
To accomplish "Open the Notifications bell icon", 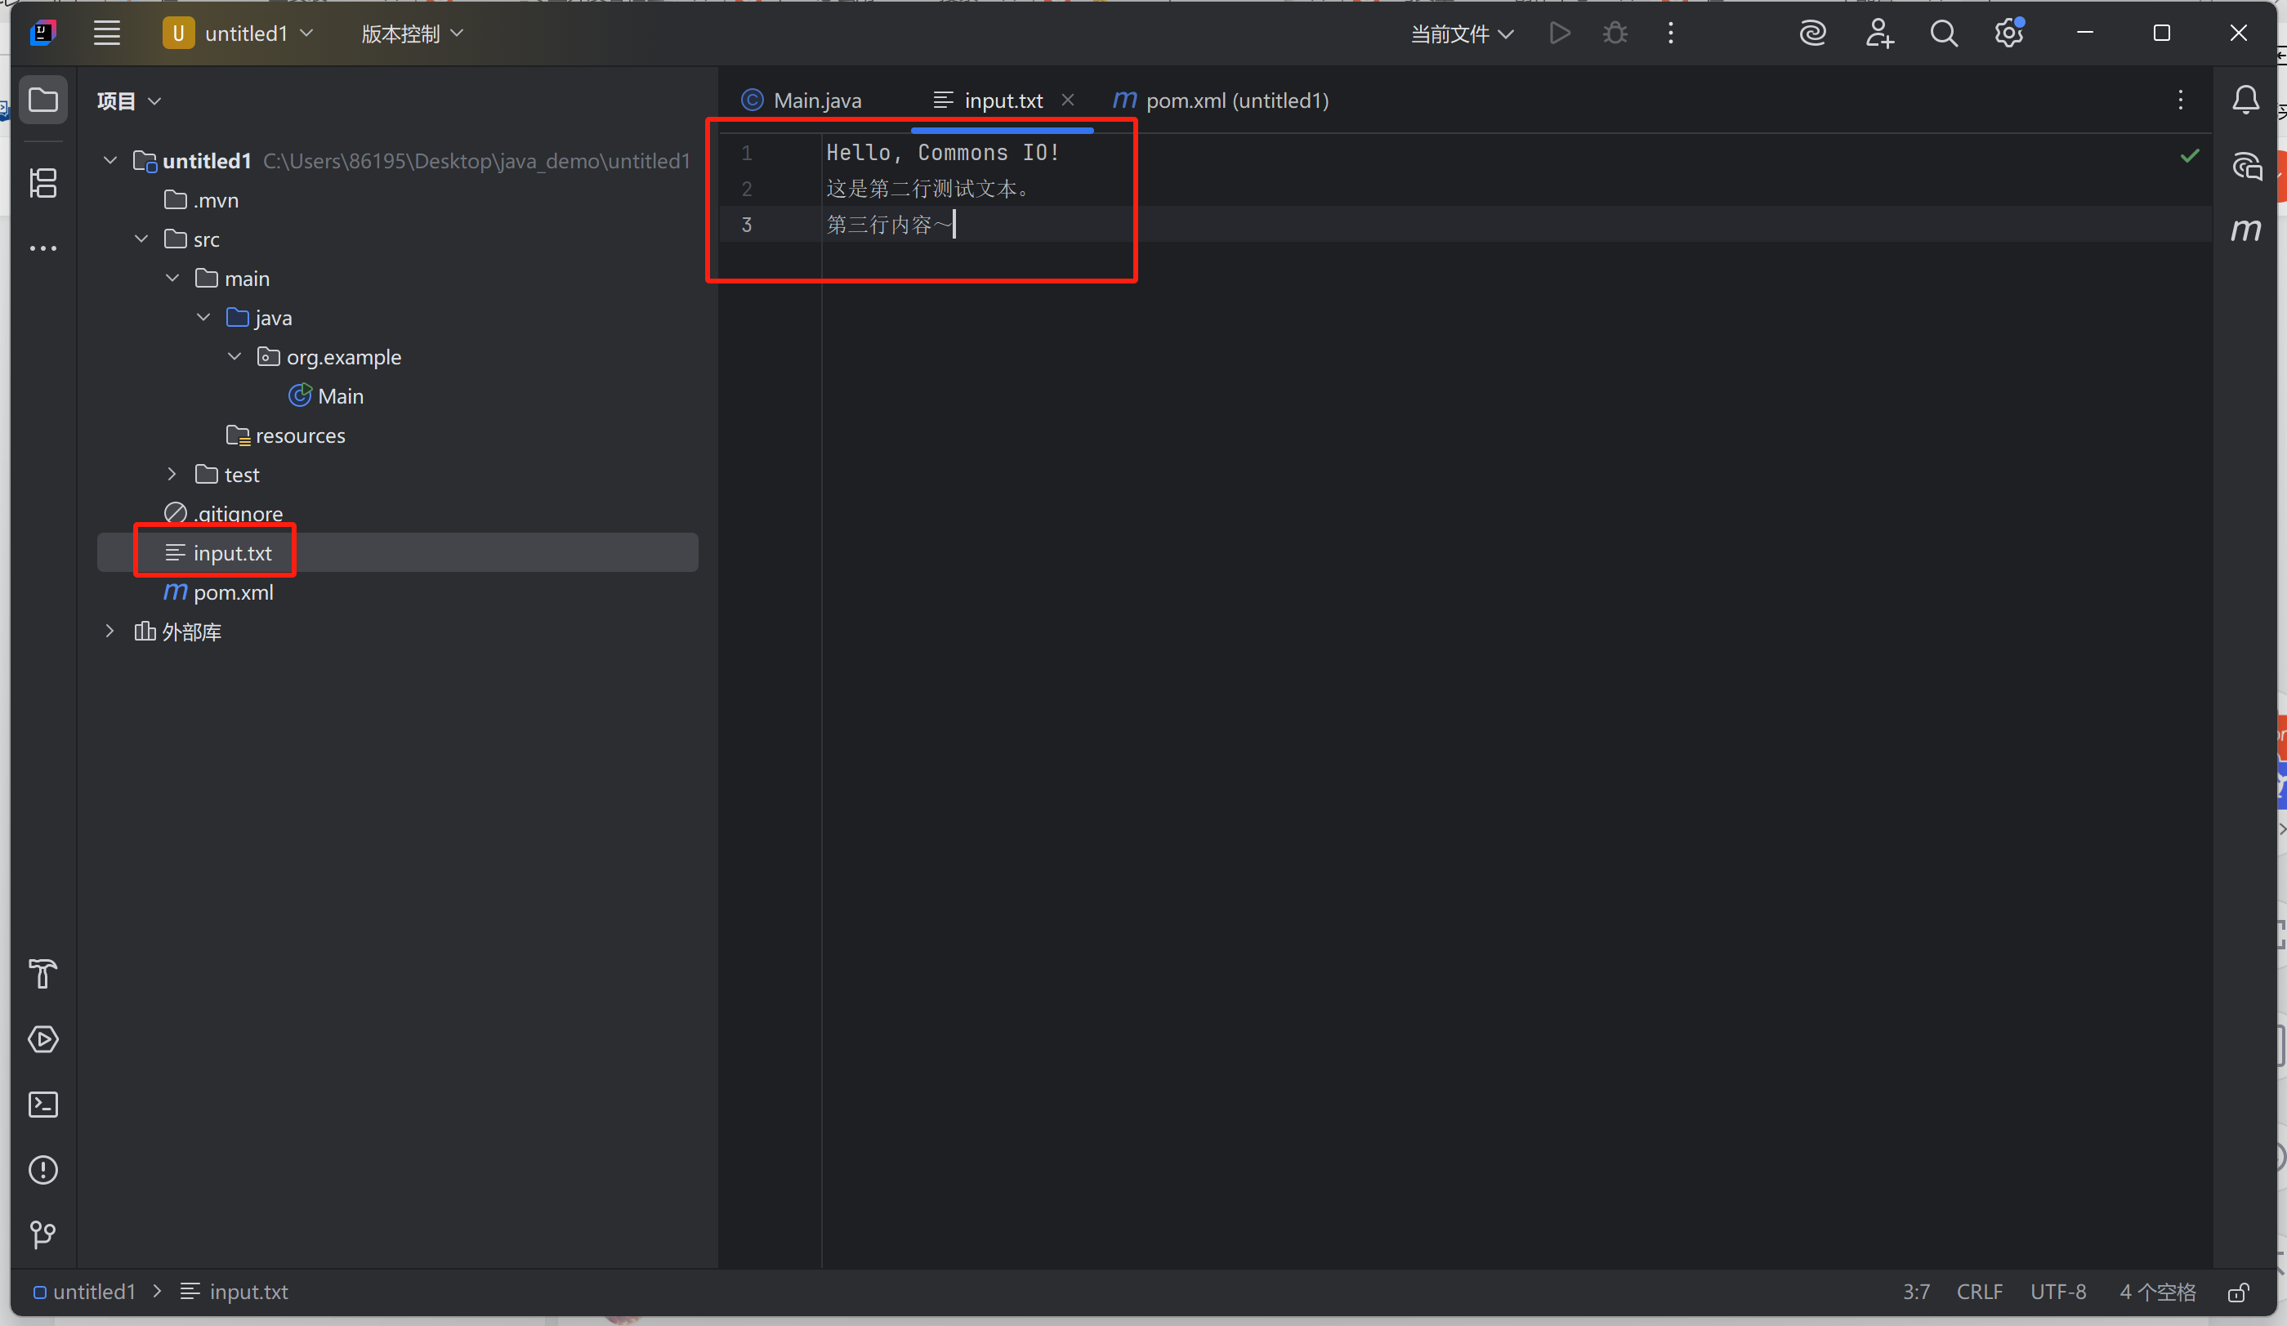I will [x=2245, y=100].
